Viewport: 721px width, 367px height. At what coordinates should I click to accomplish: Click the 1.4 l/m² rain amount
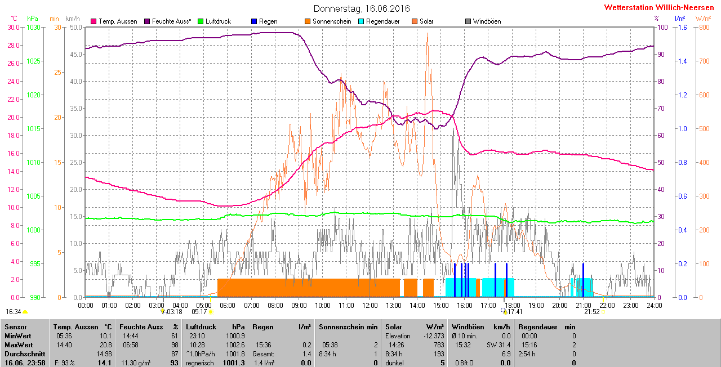(265, 363)
